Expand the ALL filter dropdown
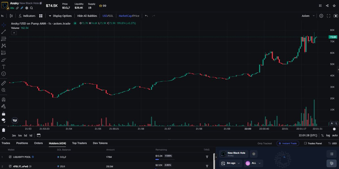The height and width of the screenshot is (169, 339). pos(254,163)
